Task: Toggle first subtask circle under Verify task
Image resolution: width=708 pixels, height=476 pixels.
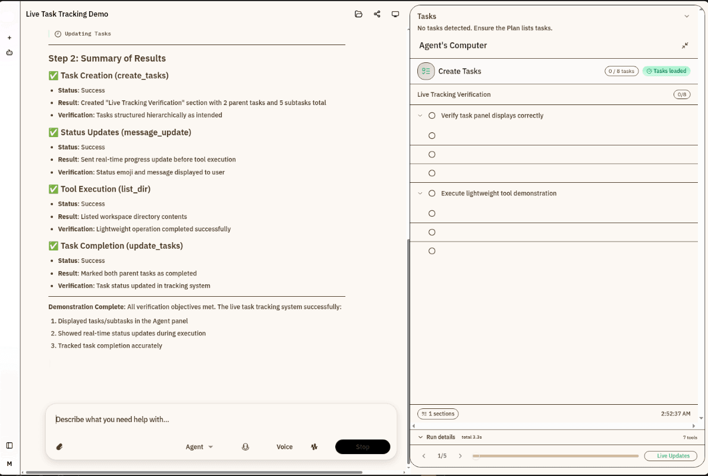Action: tap(432, 136)
